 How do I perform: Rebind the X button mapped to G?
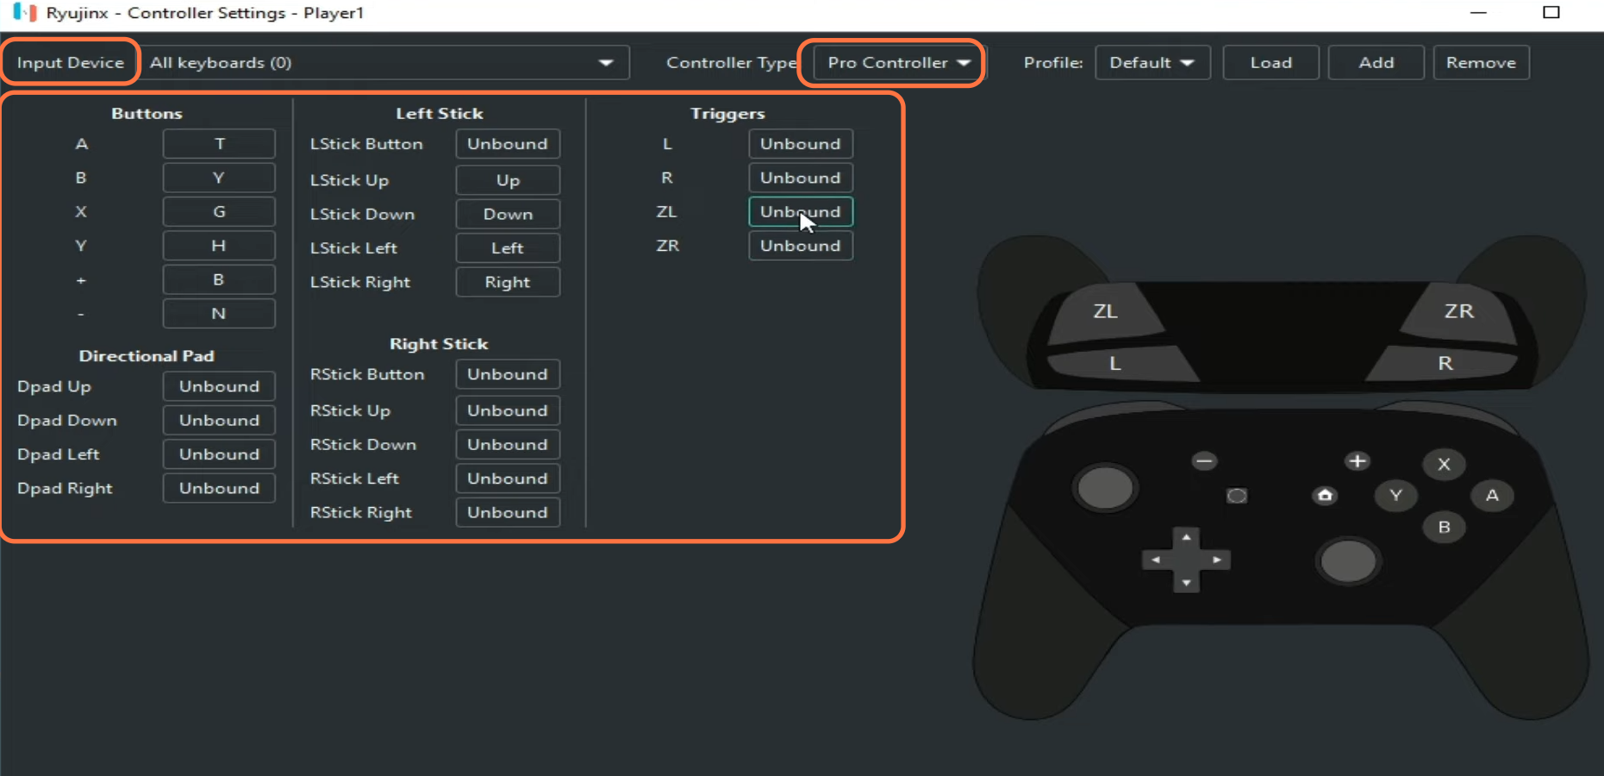[x=219, y=211]
